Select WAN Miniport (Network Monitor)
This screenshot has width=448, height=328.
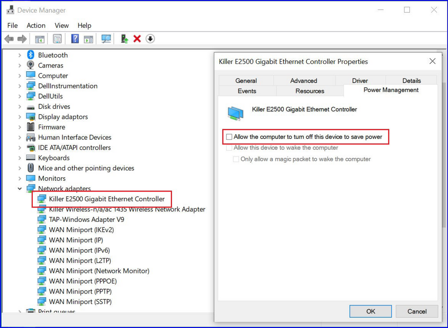click(99, 271)
